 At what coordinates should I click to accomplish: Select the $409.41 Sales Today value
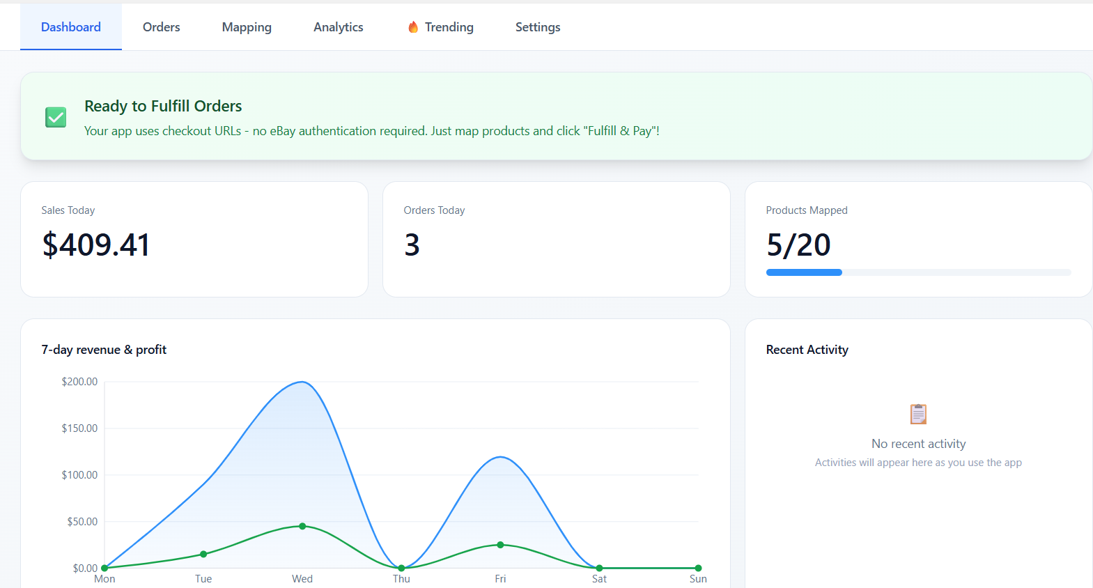pos(96,245)
